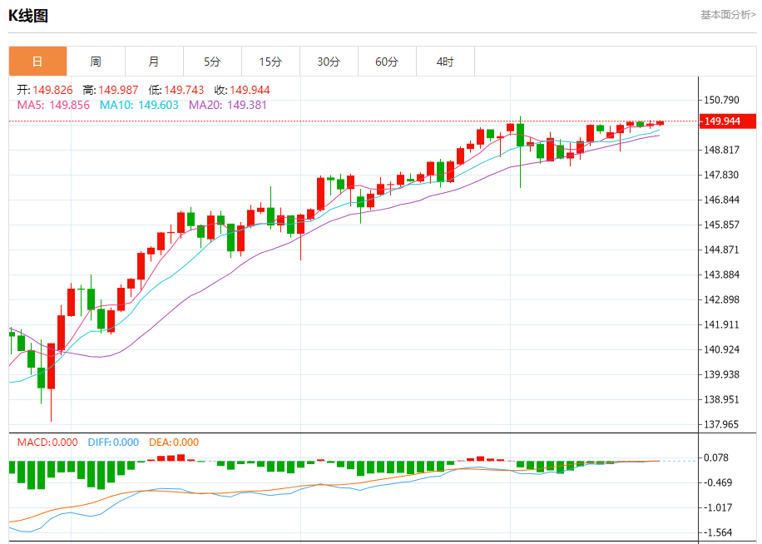The image size is (762, 544).
Task: Click the 139.938 price axis label
Action: (x=722, y=374)
